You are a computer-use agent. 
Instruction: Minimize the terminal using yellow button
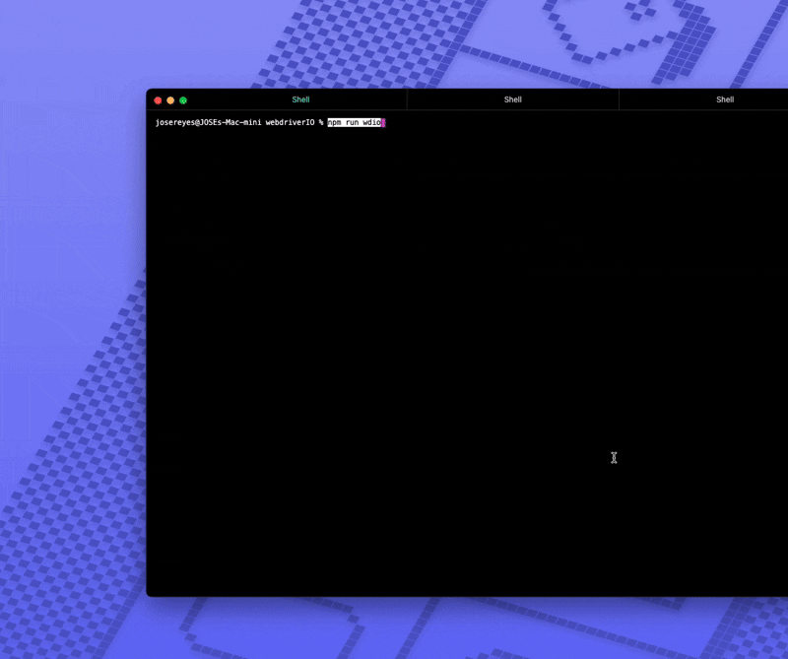tap(170, 100)
